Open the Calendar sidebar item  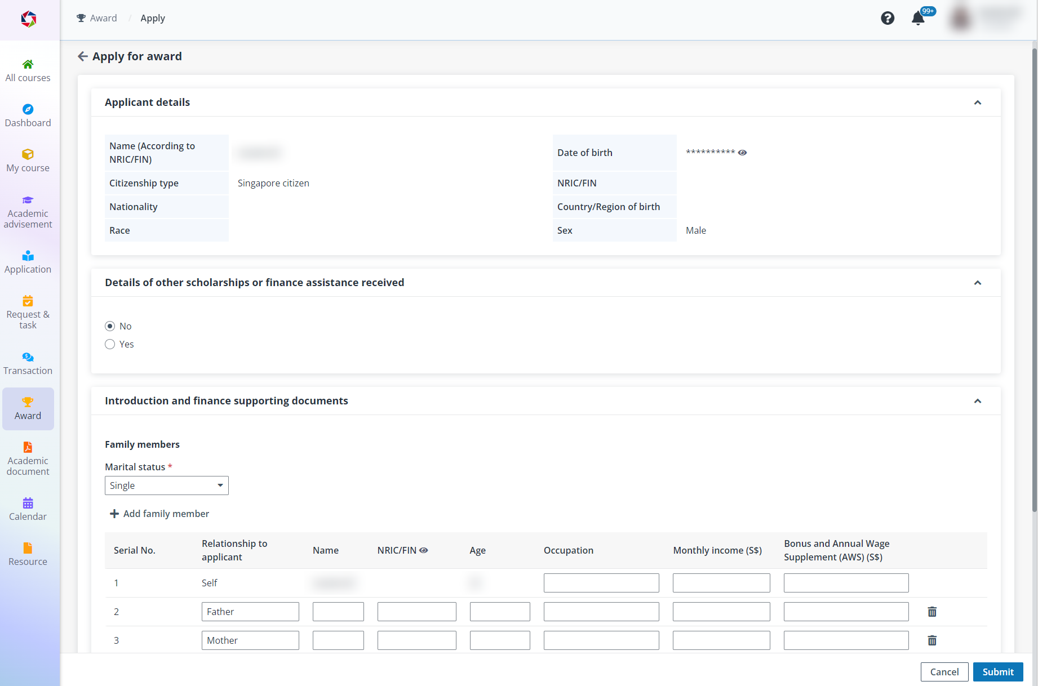(28, 509)
